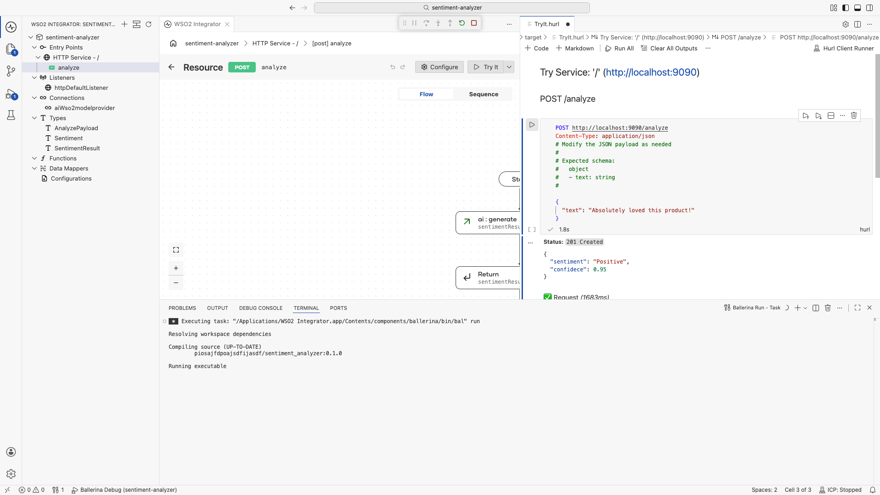Switch to the DEBUG CONSOLE tab
Image resolution: width=880 pixels, height=495 pixels.
click(x=261, y=308)
